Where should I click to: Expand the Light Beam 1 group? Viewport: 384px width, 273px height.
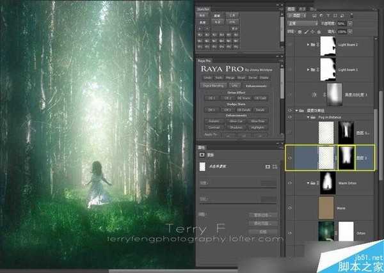(308, 70)
